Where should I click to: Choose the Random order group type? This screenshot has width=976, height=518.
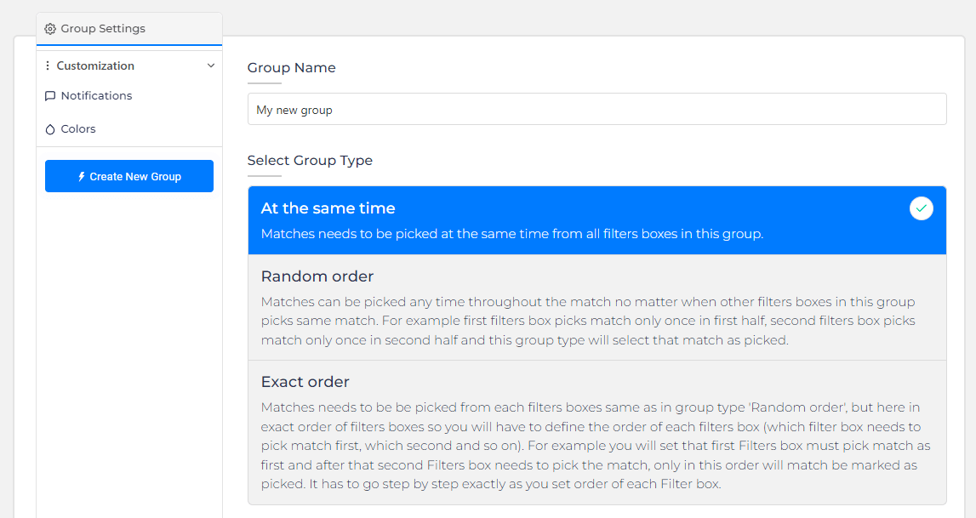point(597,307)
